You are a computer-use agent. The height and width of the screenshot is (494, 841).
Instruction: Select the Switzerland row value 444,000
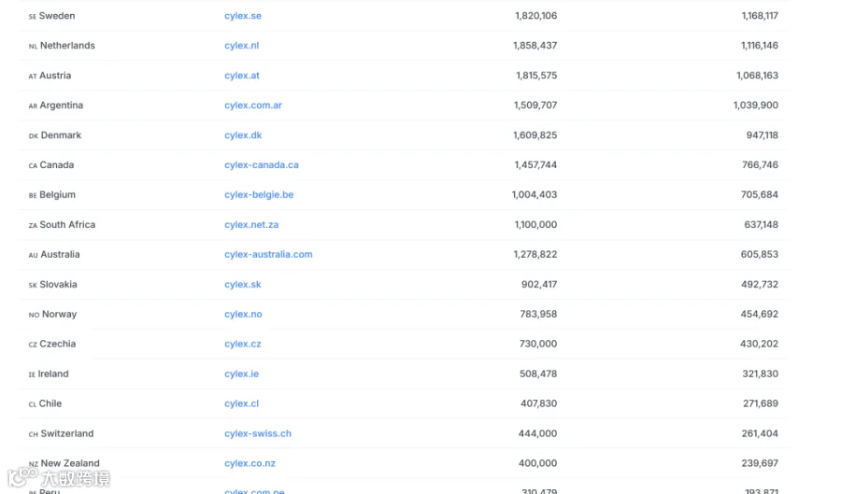[537, 434]
